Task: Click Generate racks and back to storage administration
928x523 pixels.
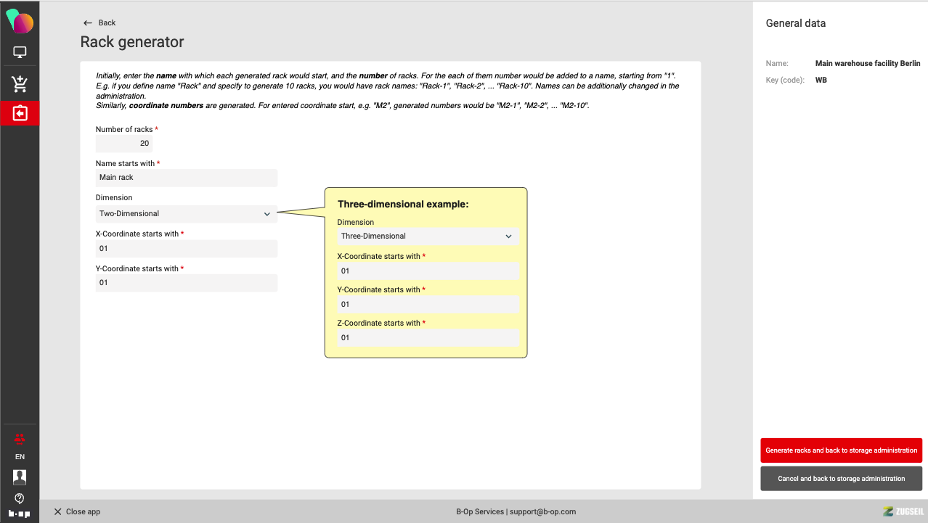Action: (x=841, y=450)
